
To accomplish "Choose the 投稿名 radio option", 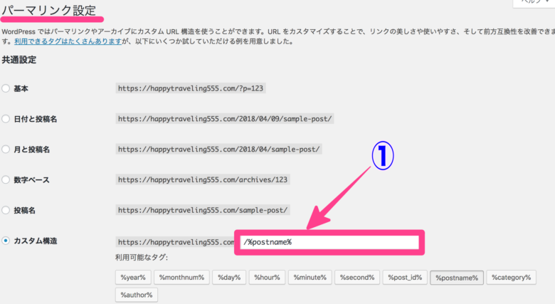I will pyautogui.click(x=6, y=210).
